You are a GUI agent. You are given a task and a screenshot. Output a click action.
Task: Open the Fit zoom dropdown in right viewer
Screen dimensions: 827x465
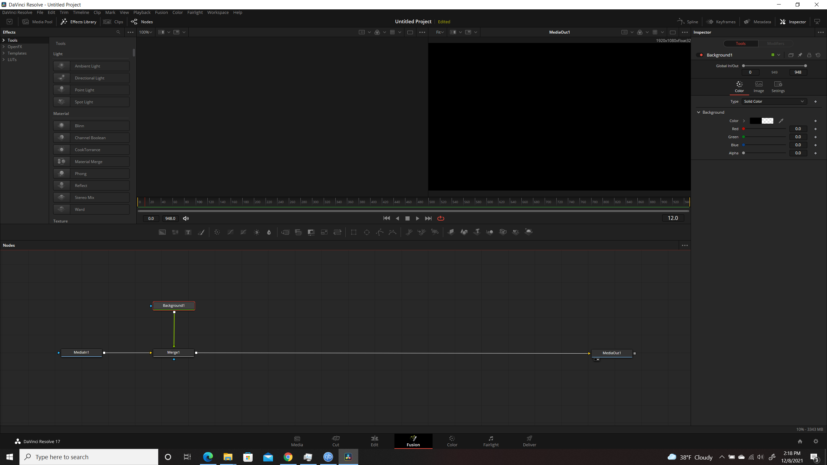tap(440, 32)
